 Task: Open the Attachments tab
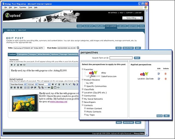pos(44,54)
